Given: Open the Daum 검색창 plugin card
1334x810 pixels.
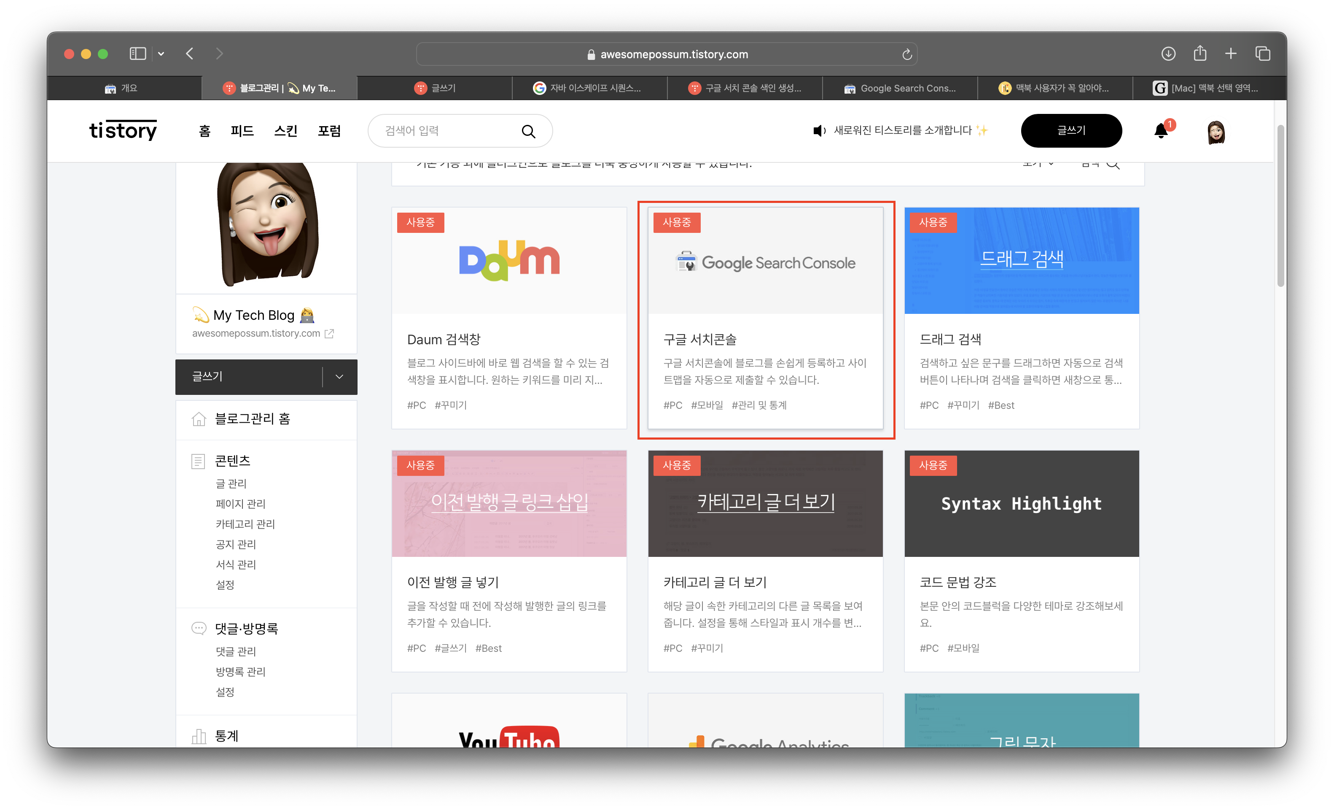Looking at the screenshot, I should pyautogui.click(x=509, y=318).
